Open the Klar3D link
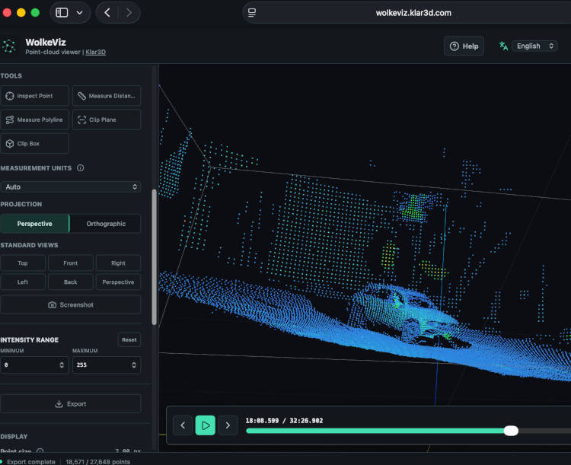 coord(95,52)
